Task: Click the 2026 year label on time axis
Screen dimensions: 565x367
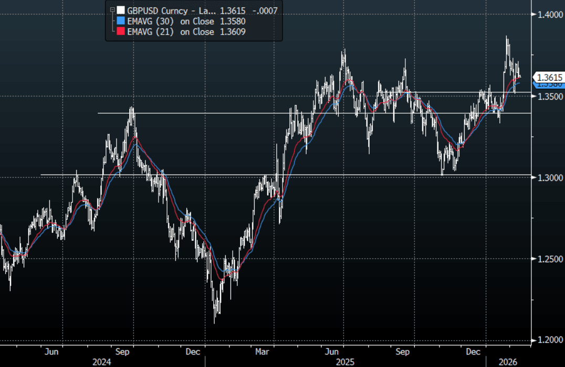Action: [507, 362]
